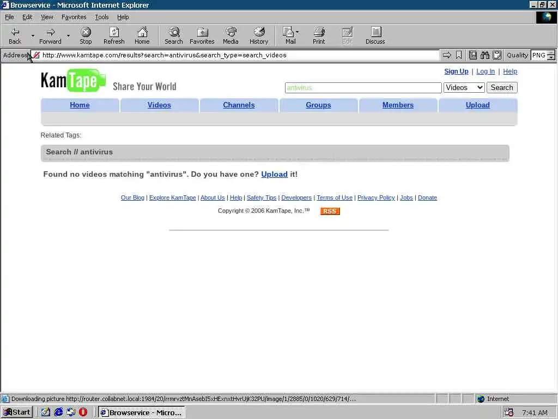Open the Back button history dropdown arrow

33,35
